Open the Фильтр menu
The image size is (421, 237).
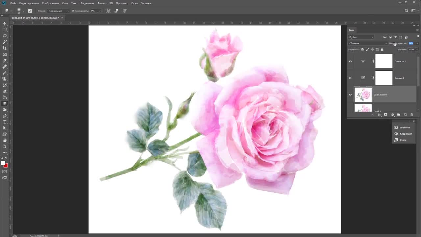(x=102, y=3)
